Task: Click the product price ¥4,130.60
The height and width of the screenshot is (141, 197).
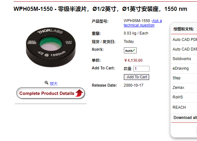Action: (133, 60)
